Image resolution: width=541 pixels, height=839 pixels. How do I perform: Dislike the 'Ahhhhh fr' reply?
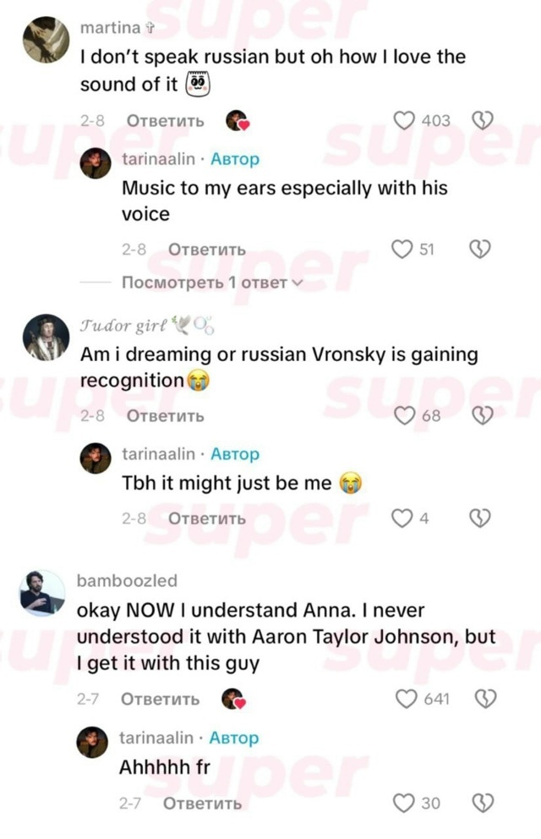tap(483, 803)
